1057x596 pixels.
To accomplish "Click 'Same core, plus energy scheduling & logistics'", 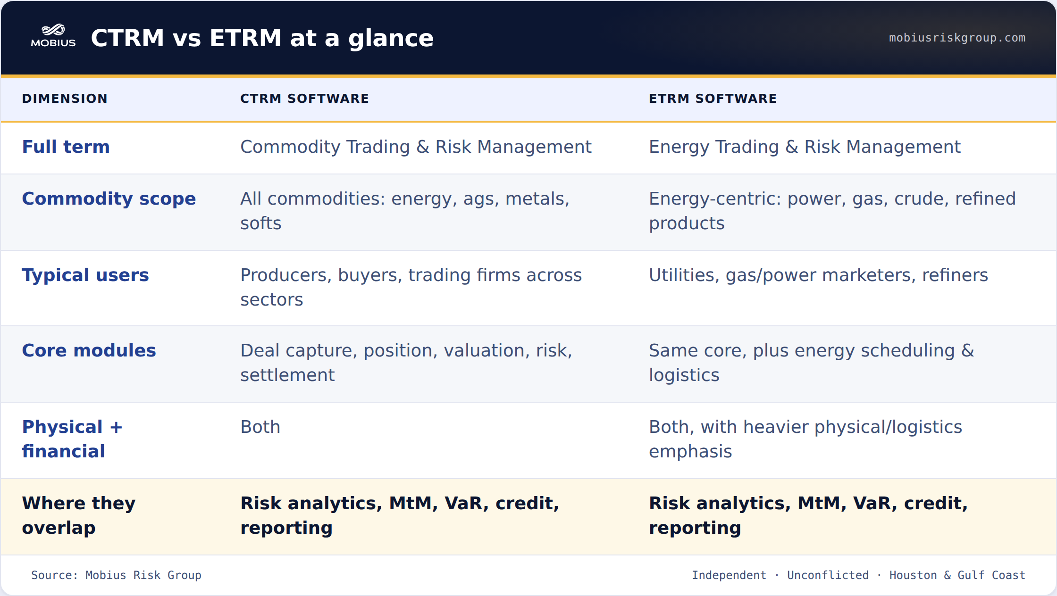I will pos(812,363).
